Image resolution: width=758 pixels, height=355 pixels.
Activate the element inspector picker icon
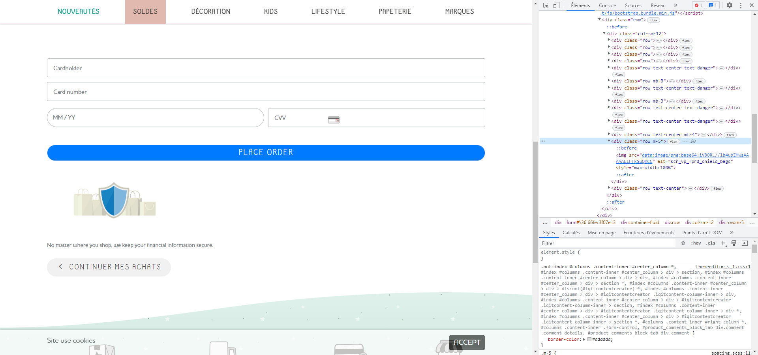coord(546,5)
